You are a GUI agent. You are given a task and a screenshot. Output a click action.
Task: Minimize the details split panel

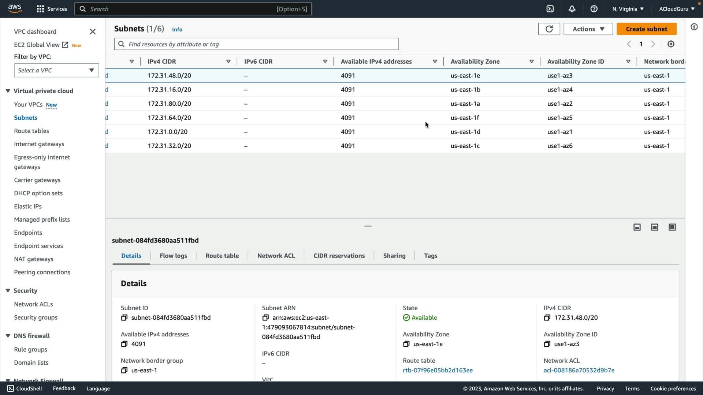[637, 227]
